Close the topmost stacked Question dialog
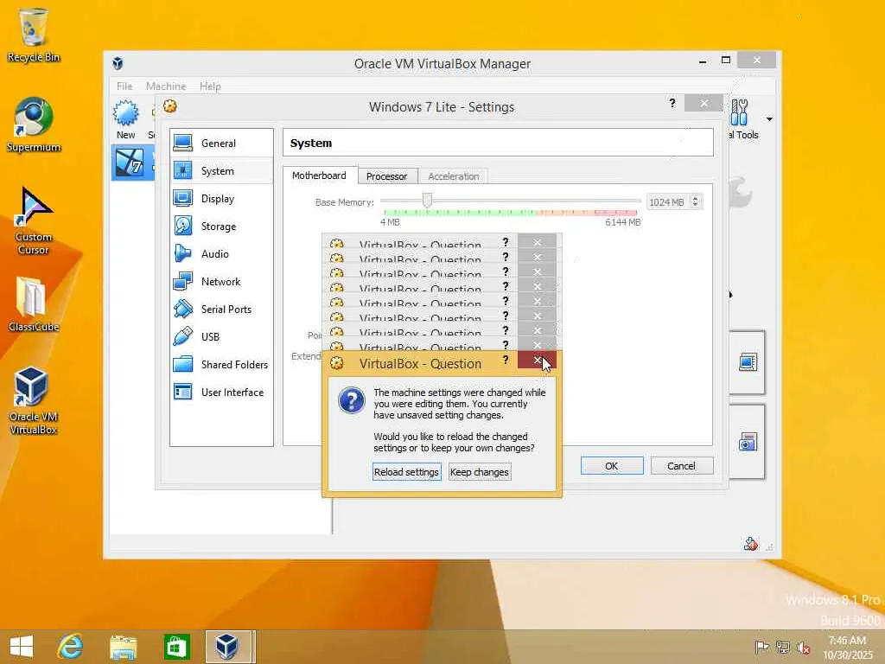Viewport: 885px width, 664px height. coord(537,242)
